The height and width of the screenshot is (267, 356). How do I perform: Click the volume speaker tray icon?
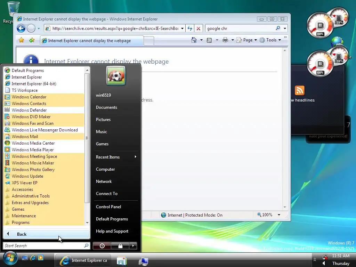tap(324, 264)
